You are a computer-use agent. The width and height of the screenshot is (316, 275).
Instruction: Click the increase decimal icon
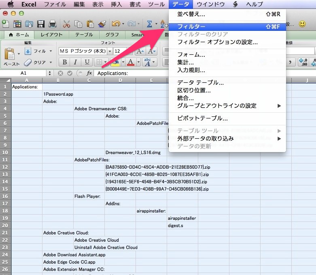303,62
